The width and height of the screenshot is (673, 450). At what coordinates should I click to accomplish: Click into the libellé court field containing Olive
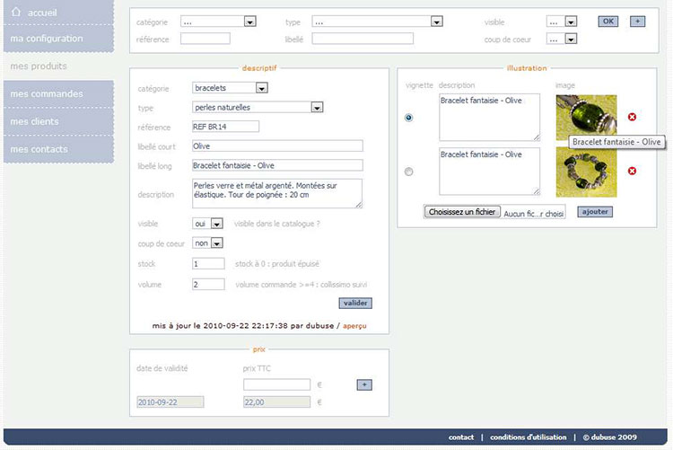pyautogui.click(x=277, y=146)
